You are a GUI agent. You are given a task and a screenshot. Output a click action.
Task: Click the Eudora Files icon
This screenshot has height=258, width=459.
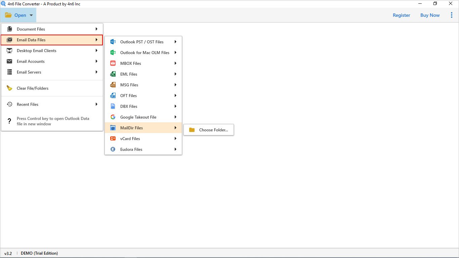(x=113, y=149)
